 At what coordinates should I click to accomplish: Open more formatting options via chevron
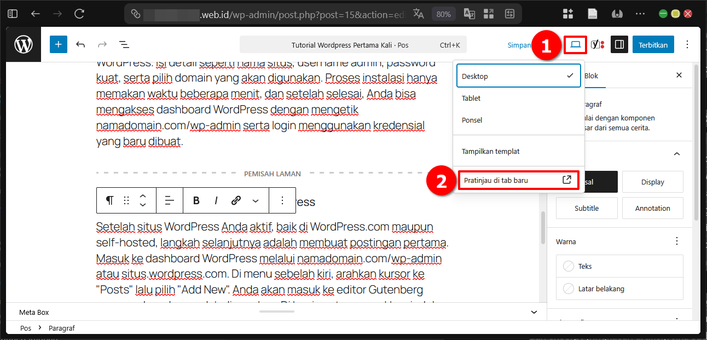(x=255, y=200)
